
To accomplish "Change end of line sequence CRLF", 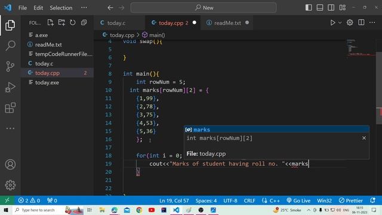I will (x=249, y=201).
